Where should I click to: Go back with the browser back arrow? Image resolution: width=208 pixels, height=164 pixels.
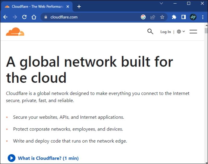tap(5, 17)
